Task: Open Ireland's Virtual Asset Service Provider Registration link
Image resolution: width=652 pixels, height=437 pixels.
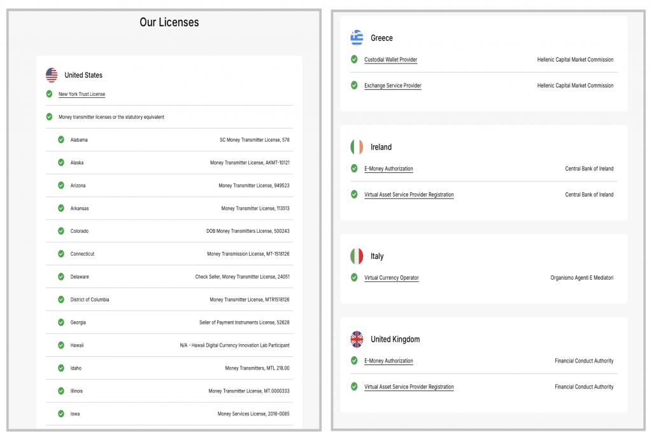Action: click(x=409, y=195)
